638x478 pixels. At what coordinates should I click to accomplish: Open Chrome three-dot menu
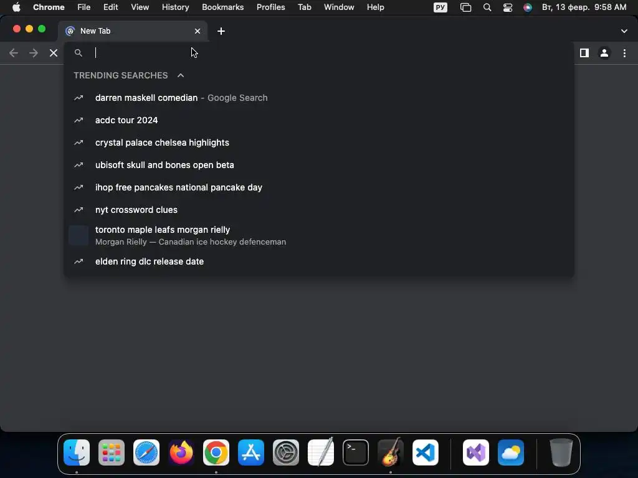coord(624,53)
